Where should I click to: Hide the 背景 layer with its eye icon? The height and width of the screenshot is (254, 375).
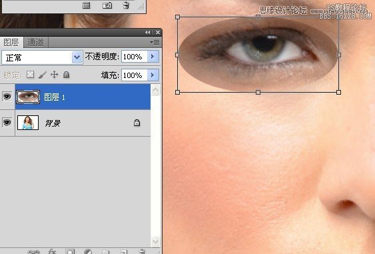tap(7, 122)
